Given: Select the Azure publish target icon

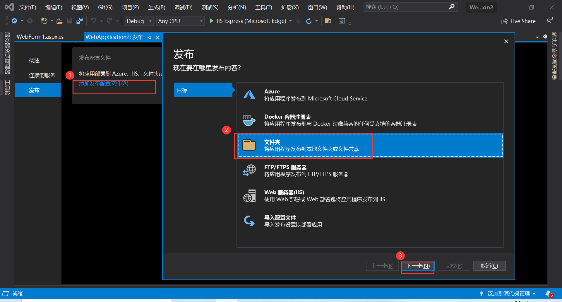Looking at the screenshot, I should [249, 95].
